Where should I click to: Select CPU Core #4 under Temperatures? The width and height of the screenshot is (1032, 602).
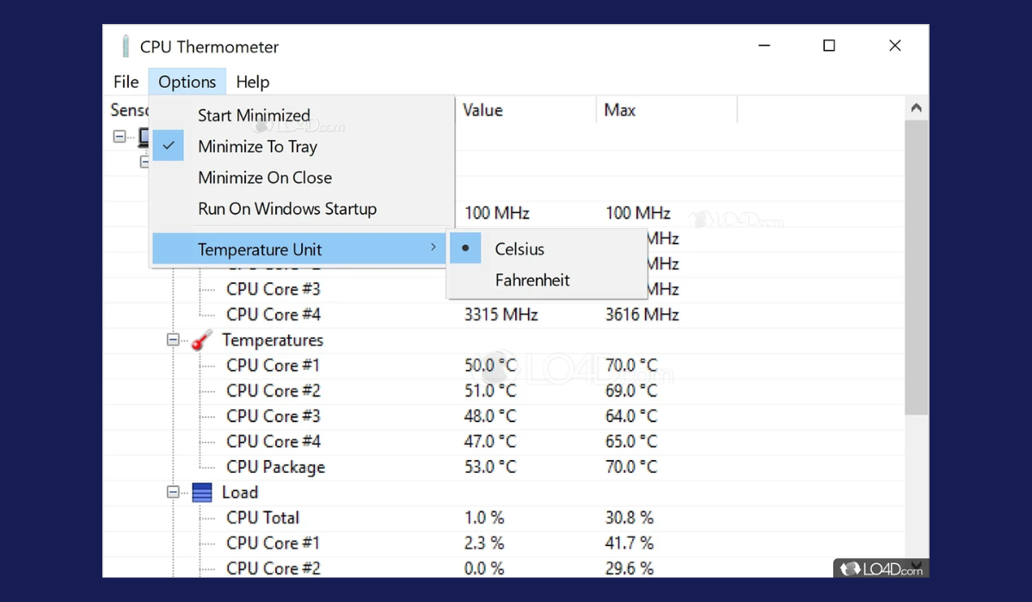click(x=273, y=442)
